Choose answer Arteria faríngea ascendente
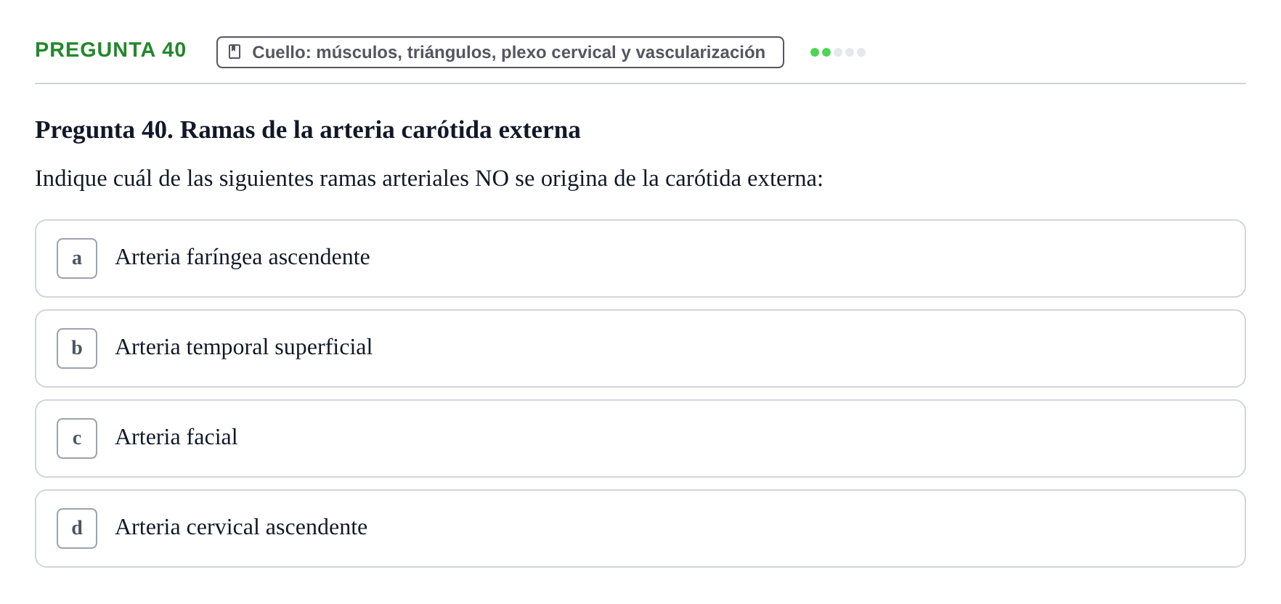 [x=243, y=257]
